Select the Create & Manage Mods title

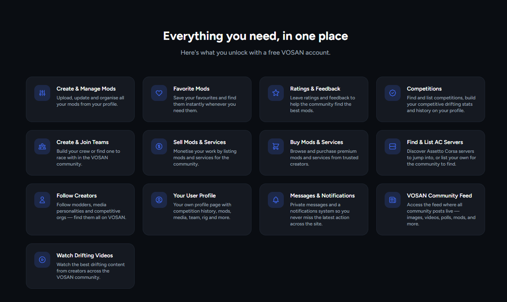point(86,89)
